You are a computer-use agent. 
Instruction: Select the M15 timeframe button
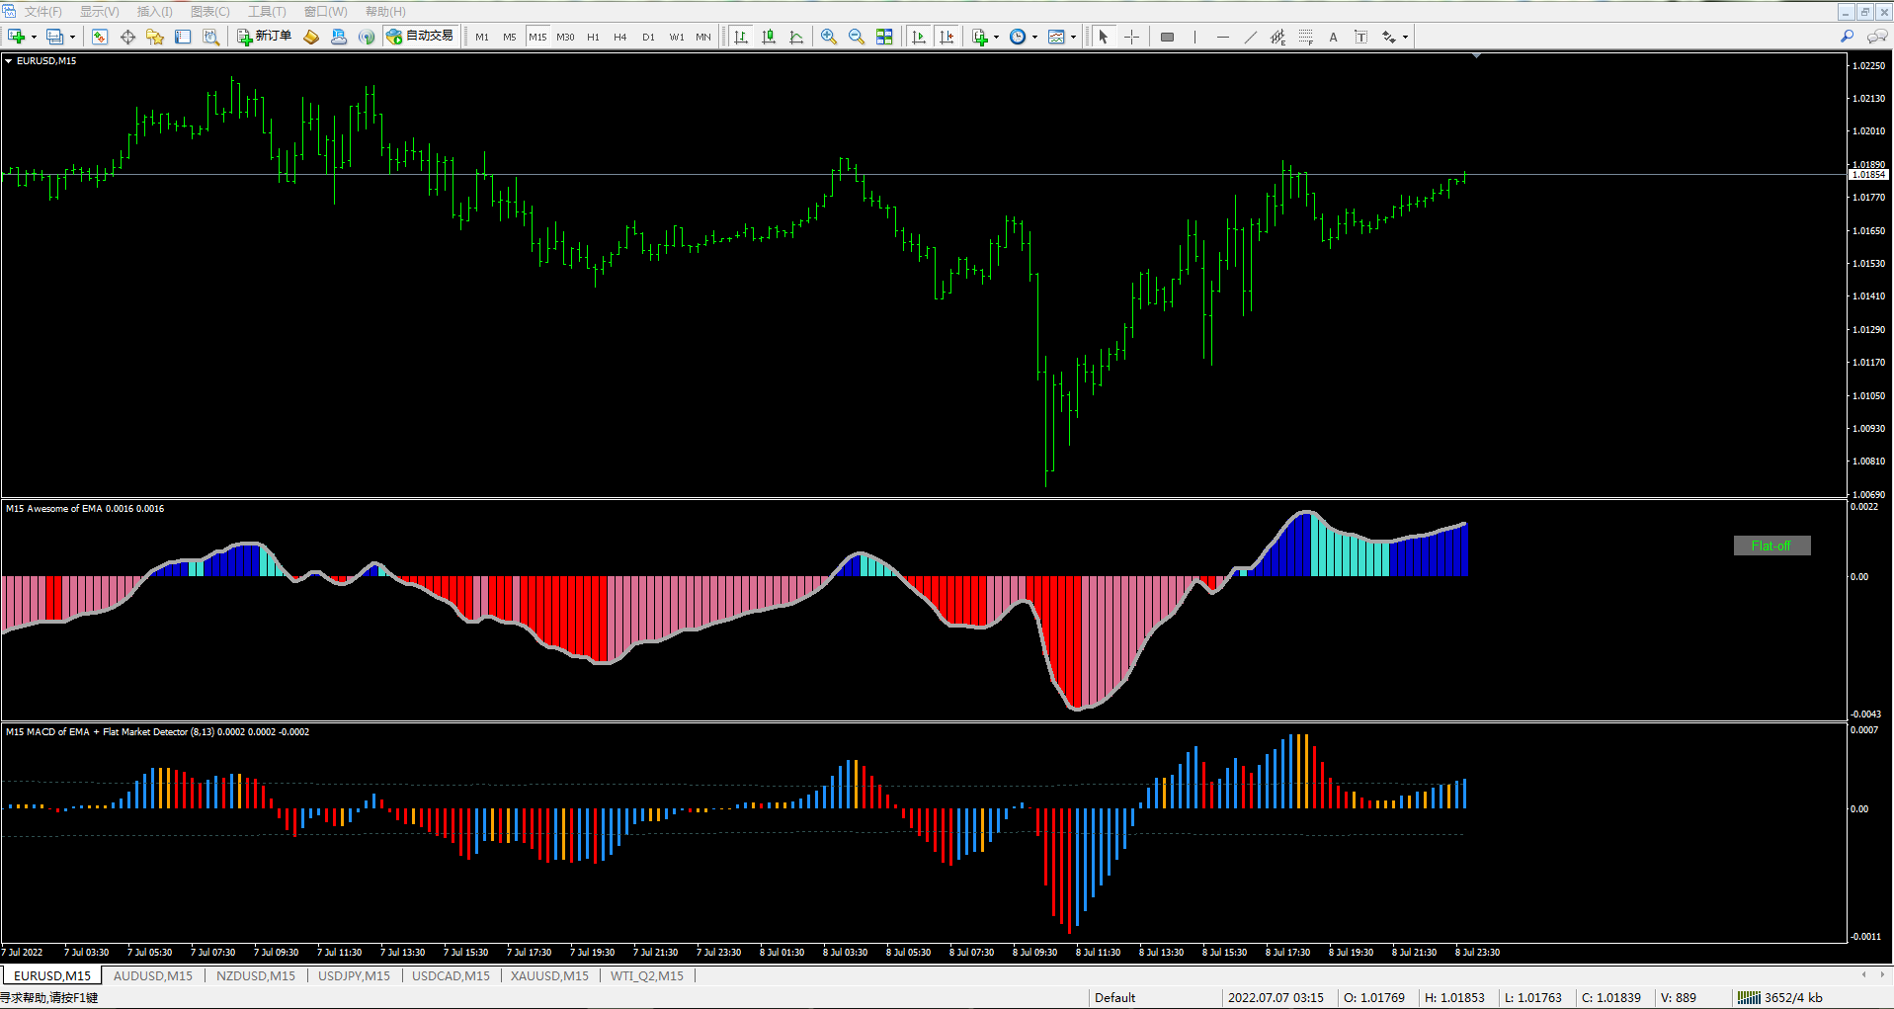[537, 37]
